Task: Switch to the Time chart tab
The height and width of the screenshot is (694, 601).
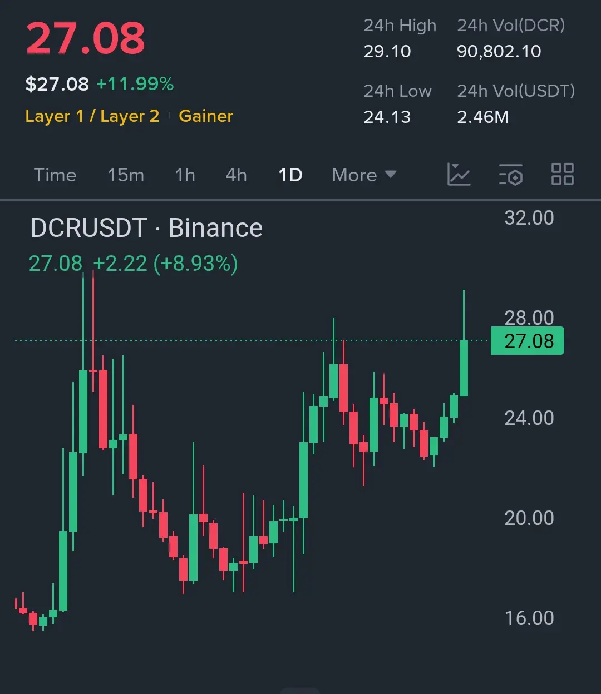Action: pyautogui.click(x=55, y=175)
